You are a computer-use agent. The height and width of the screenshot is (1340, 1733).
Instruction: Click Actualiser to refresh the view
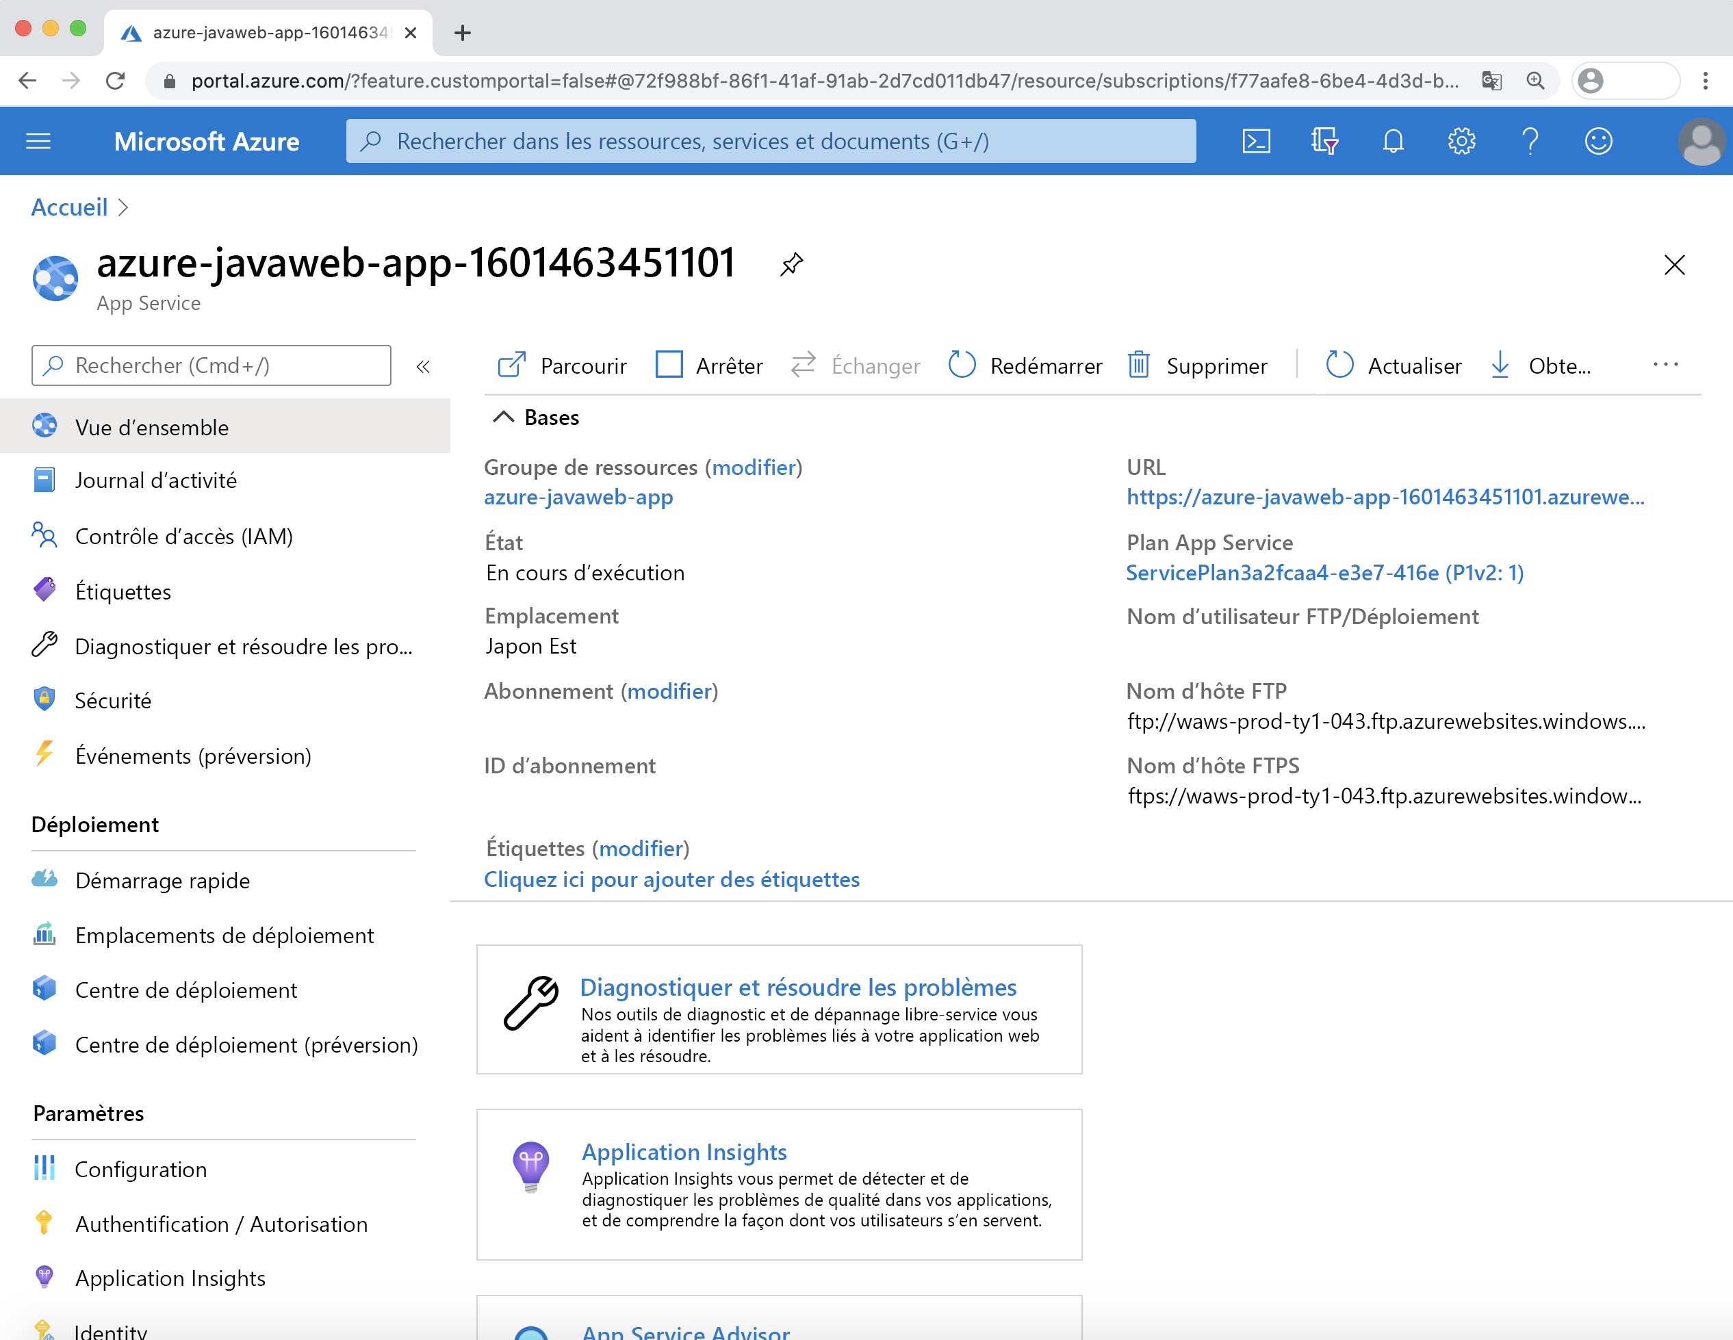click(x=1394, y=365)
